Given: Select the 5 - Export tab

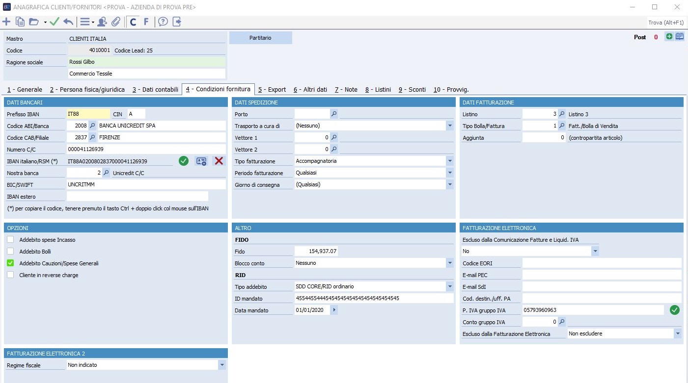Looking at the screenshot, I should pyautogui.click(x=272, y=90).
